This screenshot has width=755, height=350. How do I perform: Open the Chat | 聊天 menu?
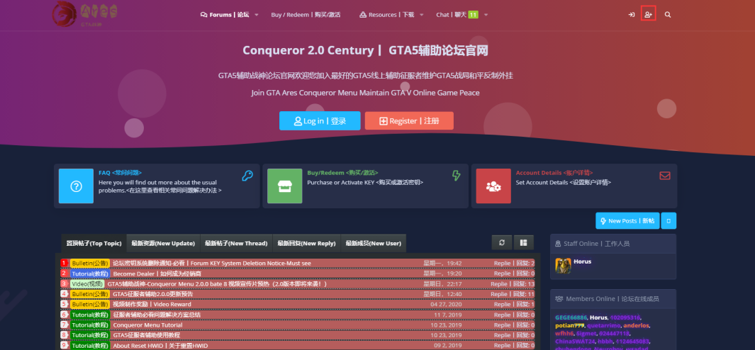(451, 15)
